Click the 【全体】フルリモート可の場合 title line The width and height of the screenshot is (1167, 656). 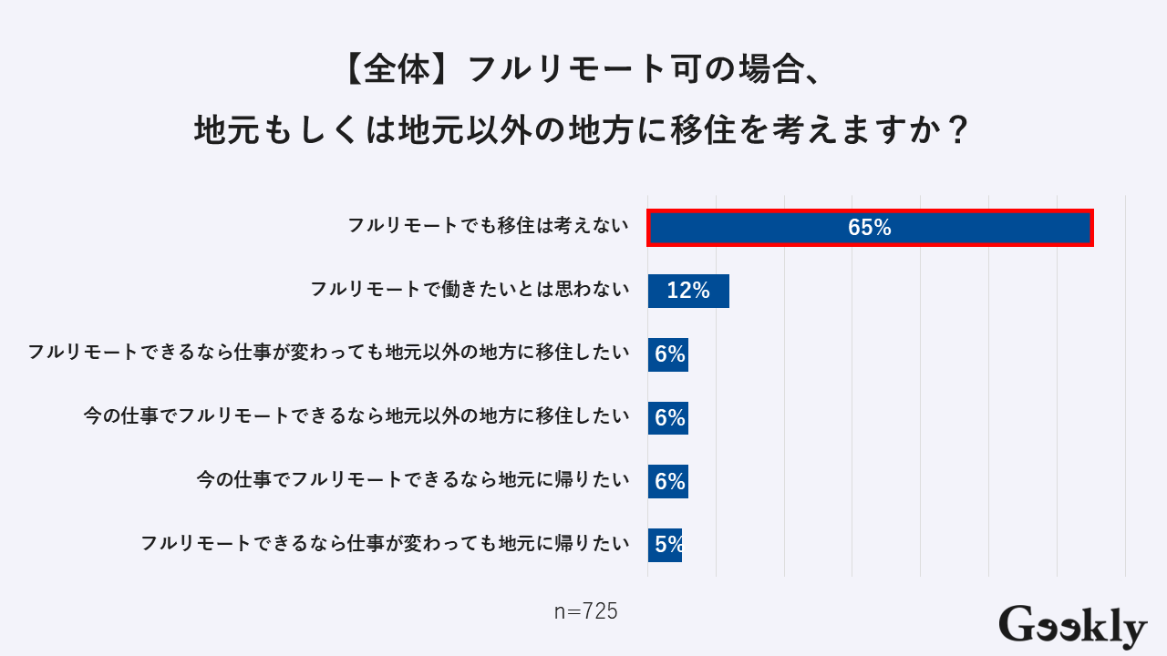click(x=583, y=70)
